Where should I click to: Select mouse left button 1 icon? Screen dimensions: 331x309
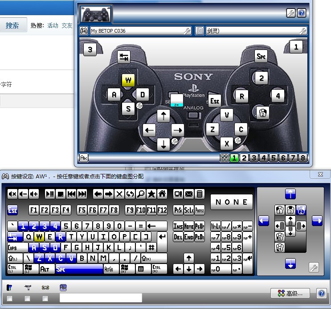pyautogui.click(x=280, y=210)
